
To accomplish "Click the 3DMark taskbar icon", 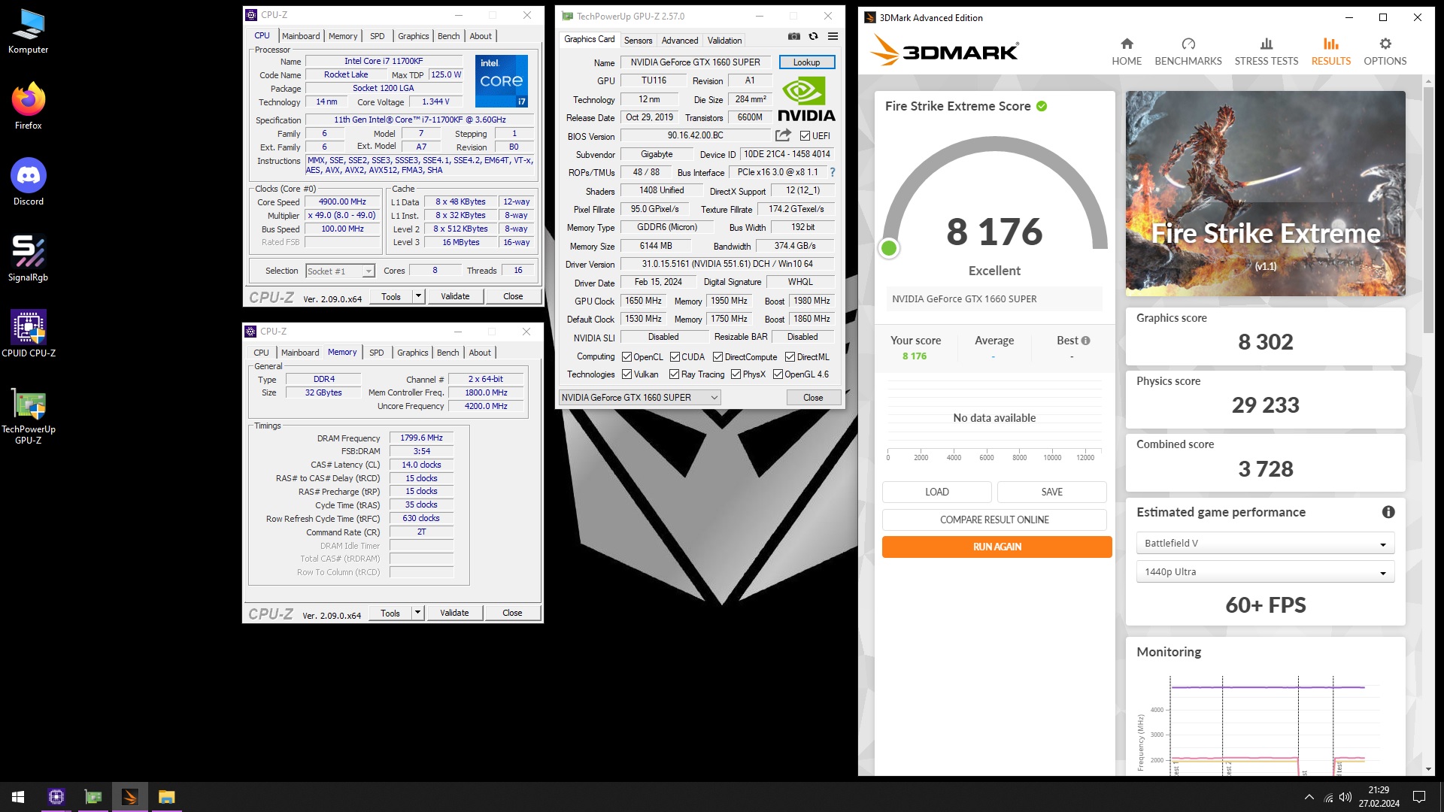I will (129, 797).
